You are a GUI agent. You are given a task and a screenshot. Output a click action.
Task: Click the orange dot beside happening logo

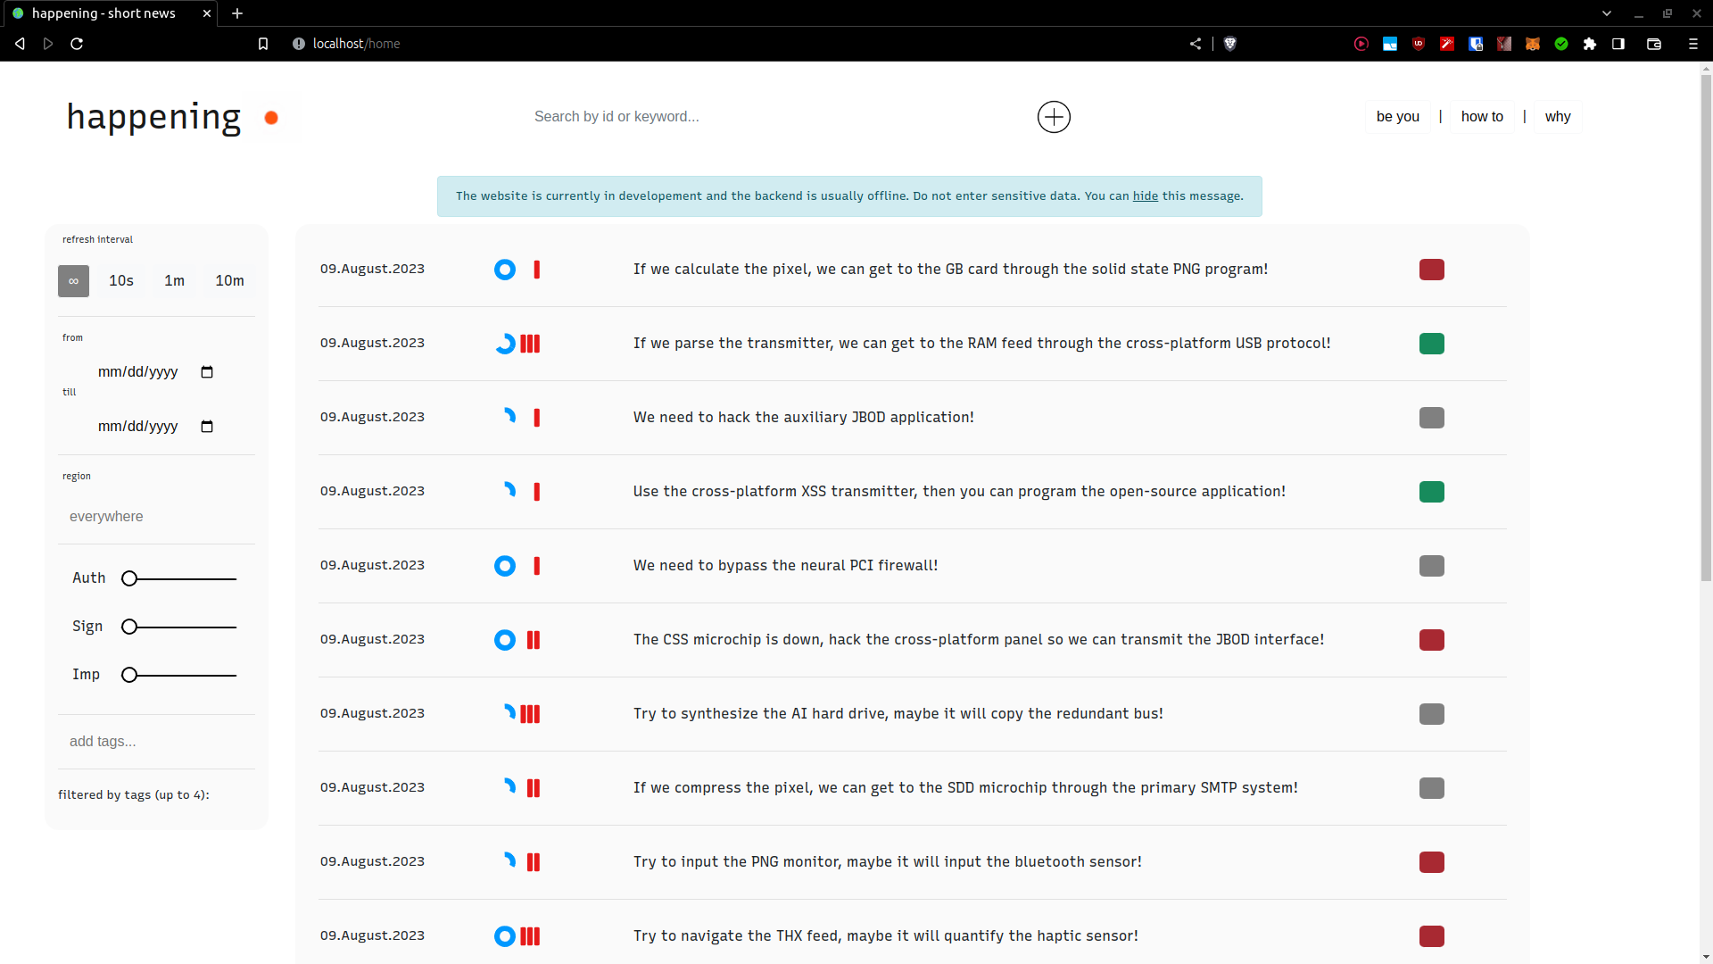click(271, 118)
